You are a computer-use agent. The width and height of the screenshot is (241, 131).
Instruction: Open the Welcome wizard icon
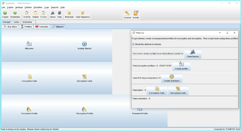29,46
